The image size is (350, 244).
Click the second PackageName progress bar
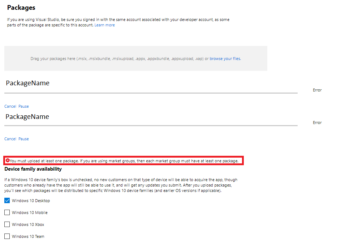point(151,125)
